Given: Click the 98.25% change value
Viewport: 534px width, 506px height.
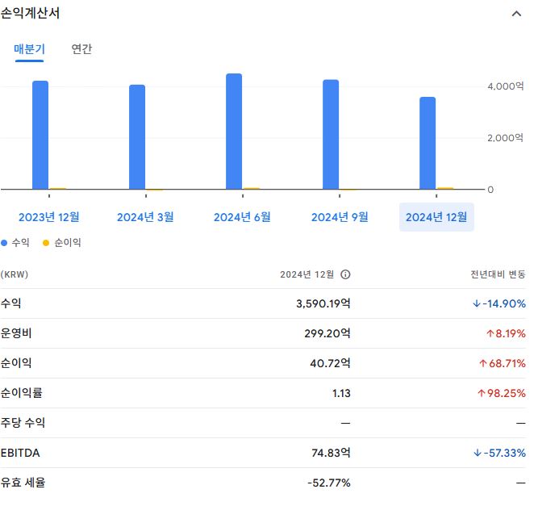Looking at the screenshot, I should click(502, 393).
